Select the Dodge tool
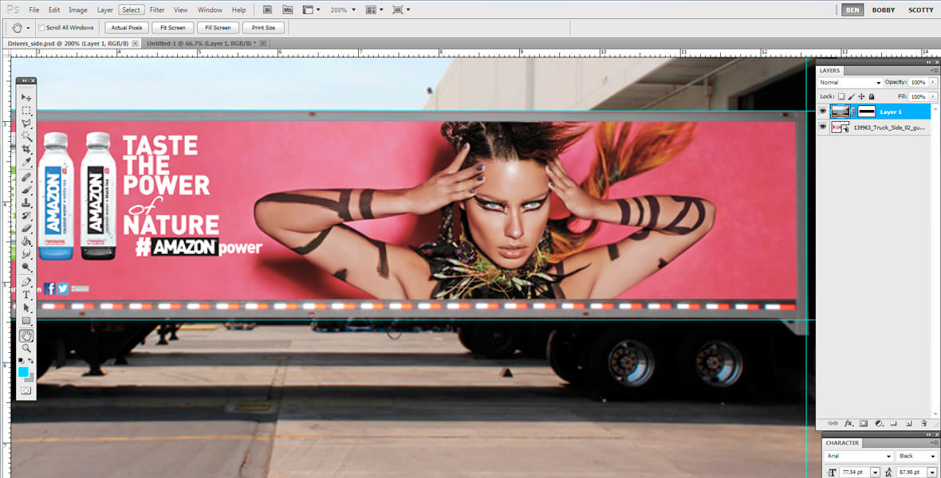Screen dimensions: 941x478 click(x=26, y=268)
